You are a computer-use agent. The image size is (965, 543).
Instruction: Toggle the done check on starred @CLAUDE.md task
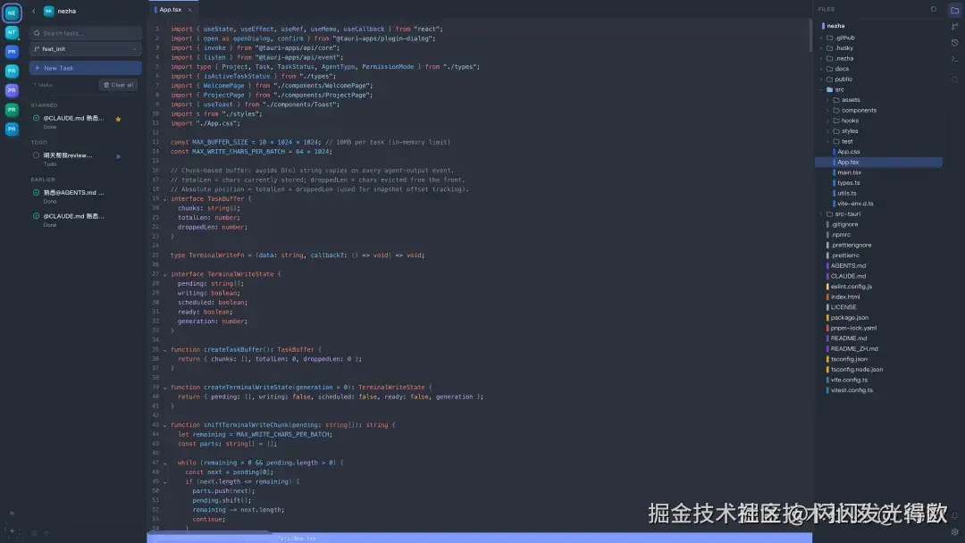37,118
